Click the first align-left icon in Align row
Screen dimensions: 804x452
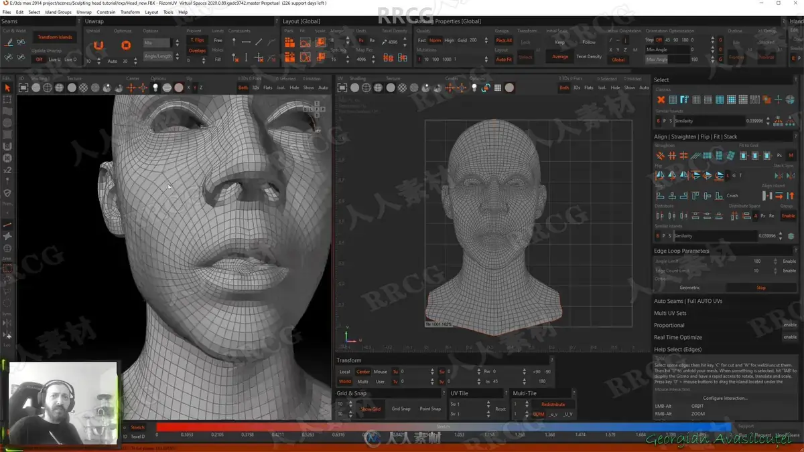660,196
